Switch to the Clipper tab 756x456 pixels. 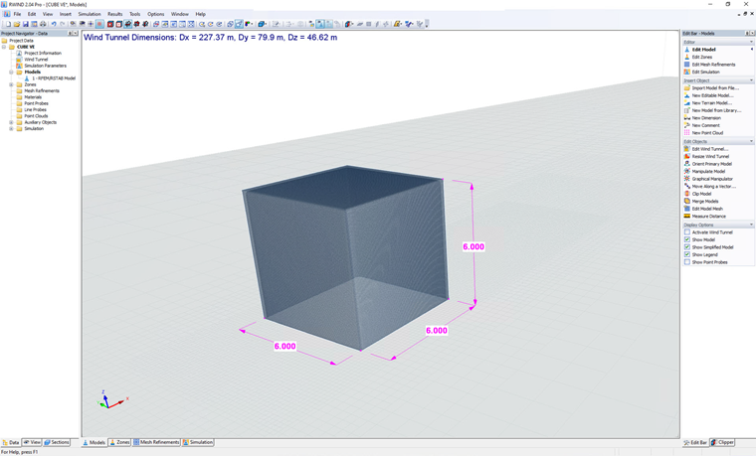[x=722, y=442]
